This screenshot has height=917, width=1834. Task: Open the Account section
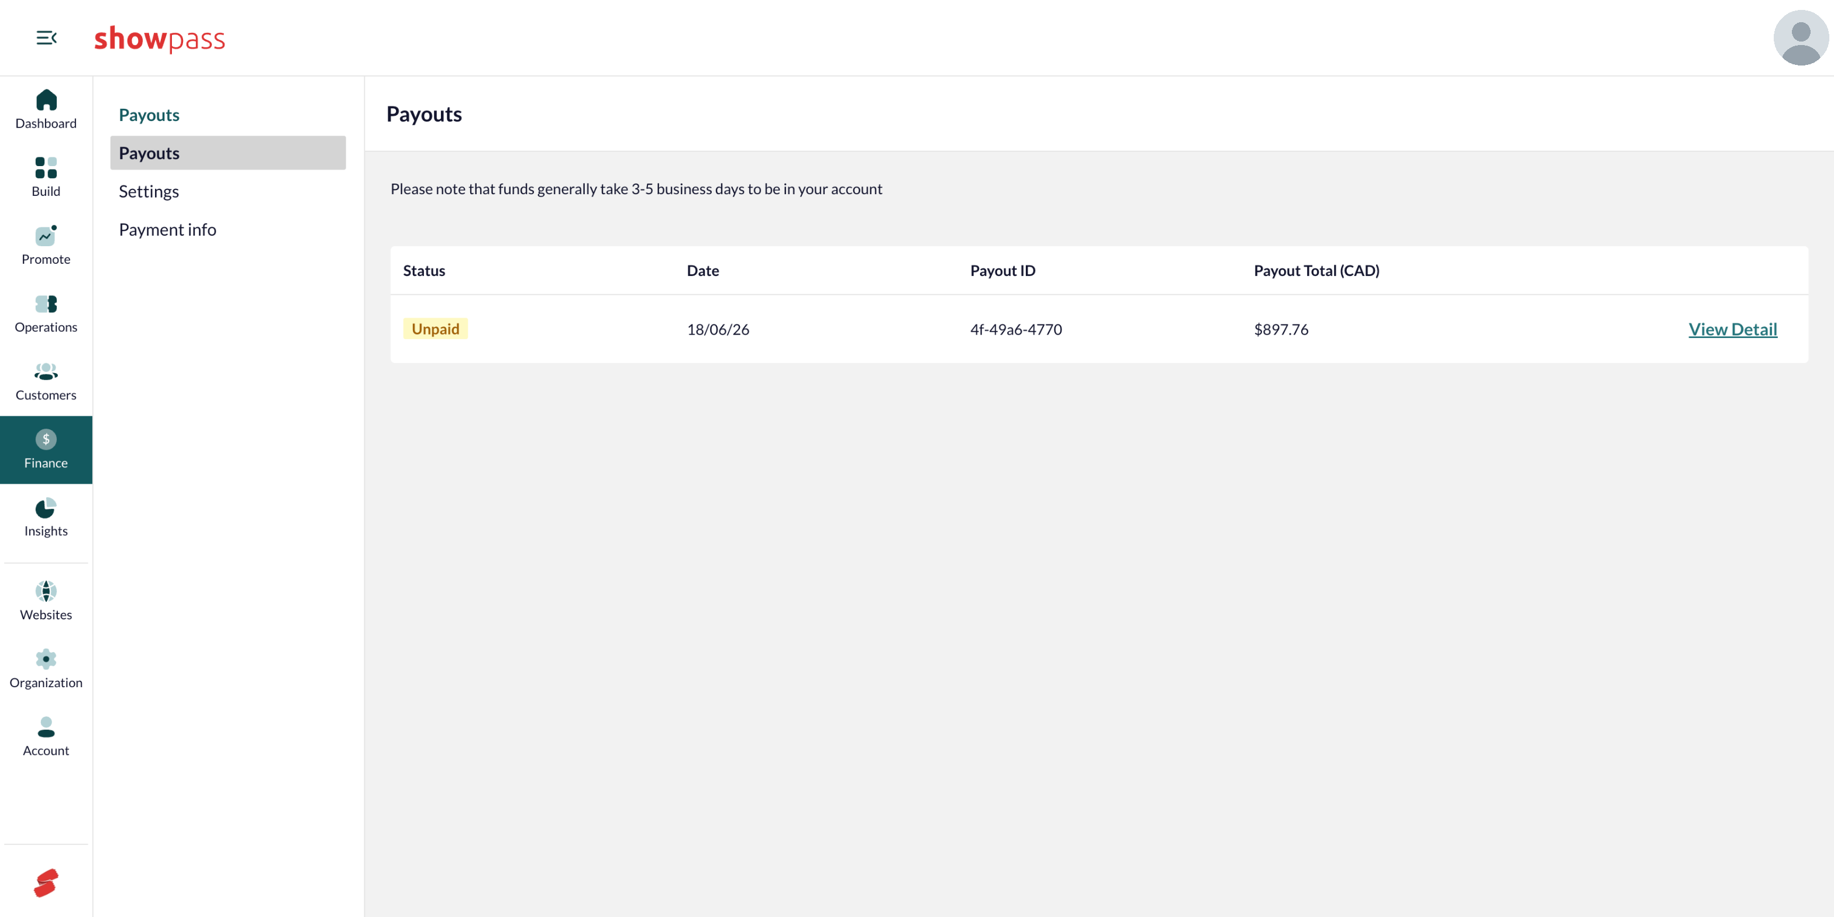click(x=46, y=737)
